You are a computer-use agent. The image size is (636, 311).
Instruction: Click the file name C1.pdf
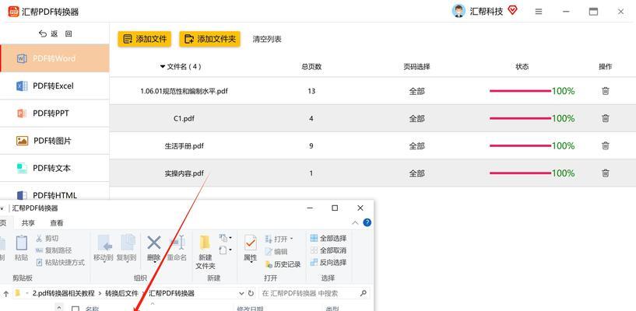click(185, 119)
